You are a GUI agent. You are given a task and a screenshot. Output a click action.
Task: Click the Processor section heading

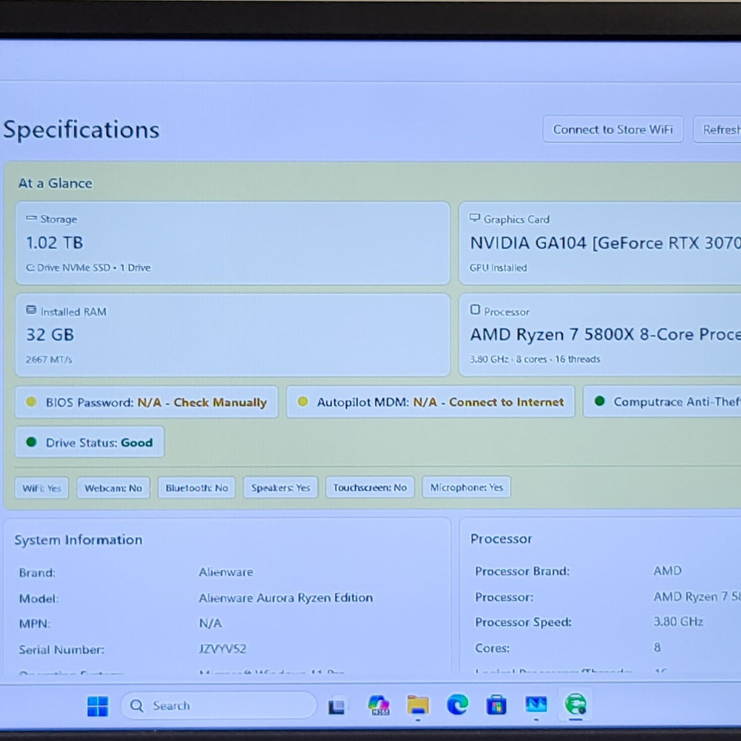pyautogui.click(x=501, y=539)
